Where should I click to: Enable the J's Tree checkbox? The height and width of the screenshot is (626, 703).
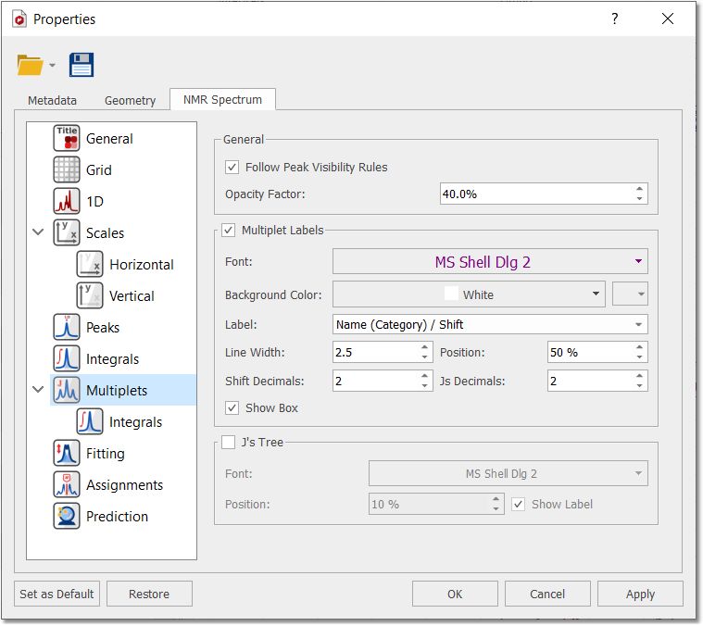[229, 443]
